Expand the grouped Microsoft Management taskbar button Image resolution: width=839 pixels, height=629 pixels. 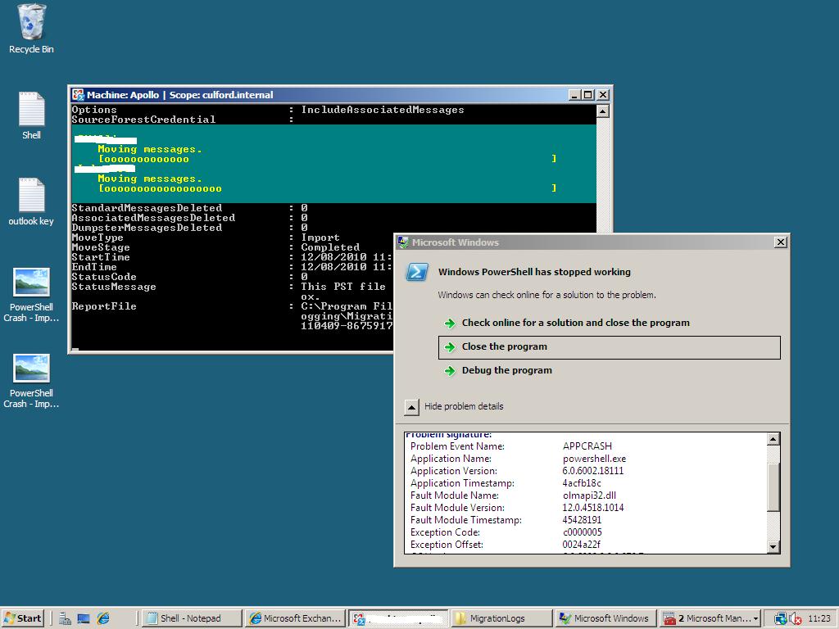point(710,618)
